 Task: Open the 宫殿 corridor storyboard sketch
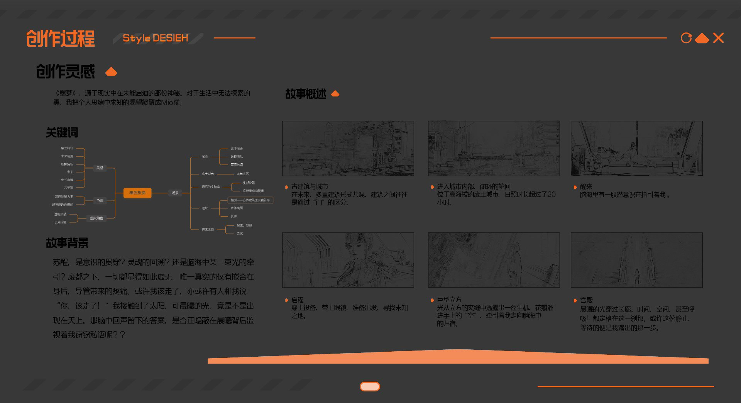(x=636, y=260)
